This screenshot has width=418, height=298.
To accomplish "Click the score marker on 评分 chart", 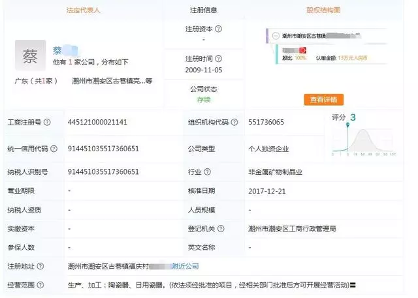I will pos(347,125).
